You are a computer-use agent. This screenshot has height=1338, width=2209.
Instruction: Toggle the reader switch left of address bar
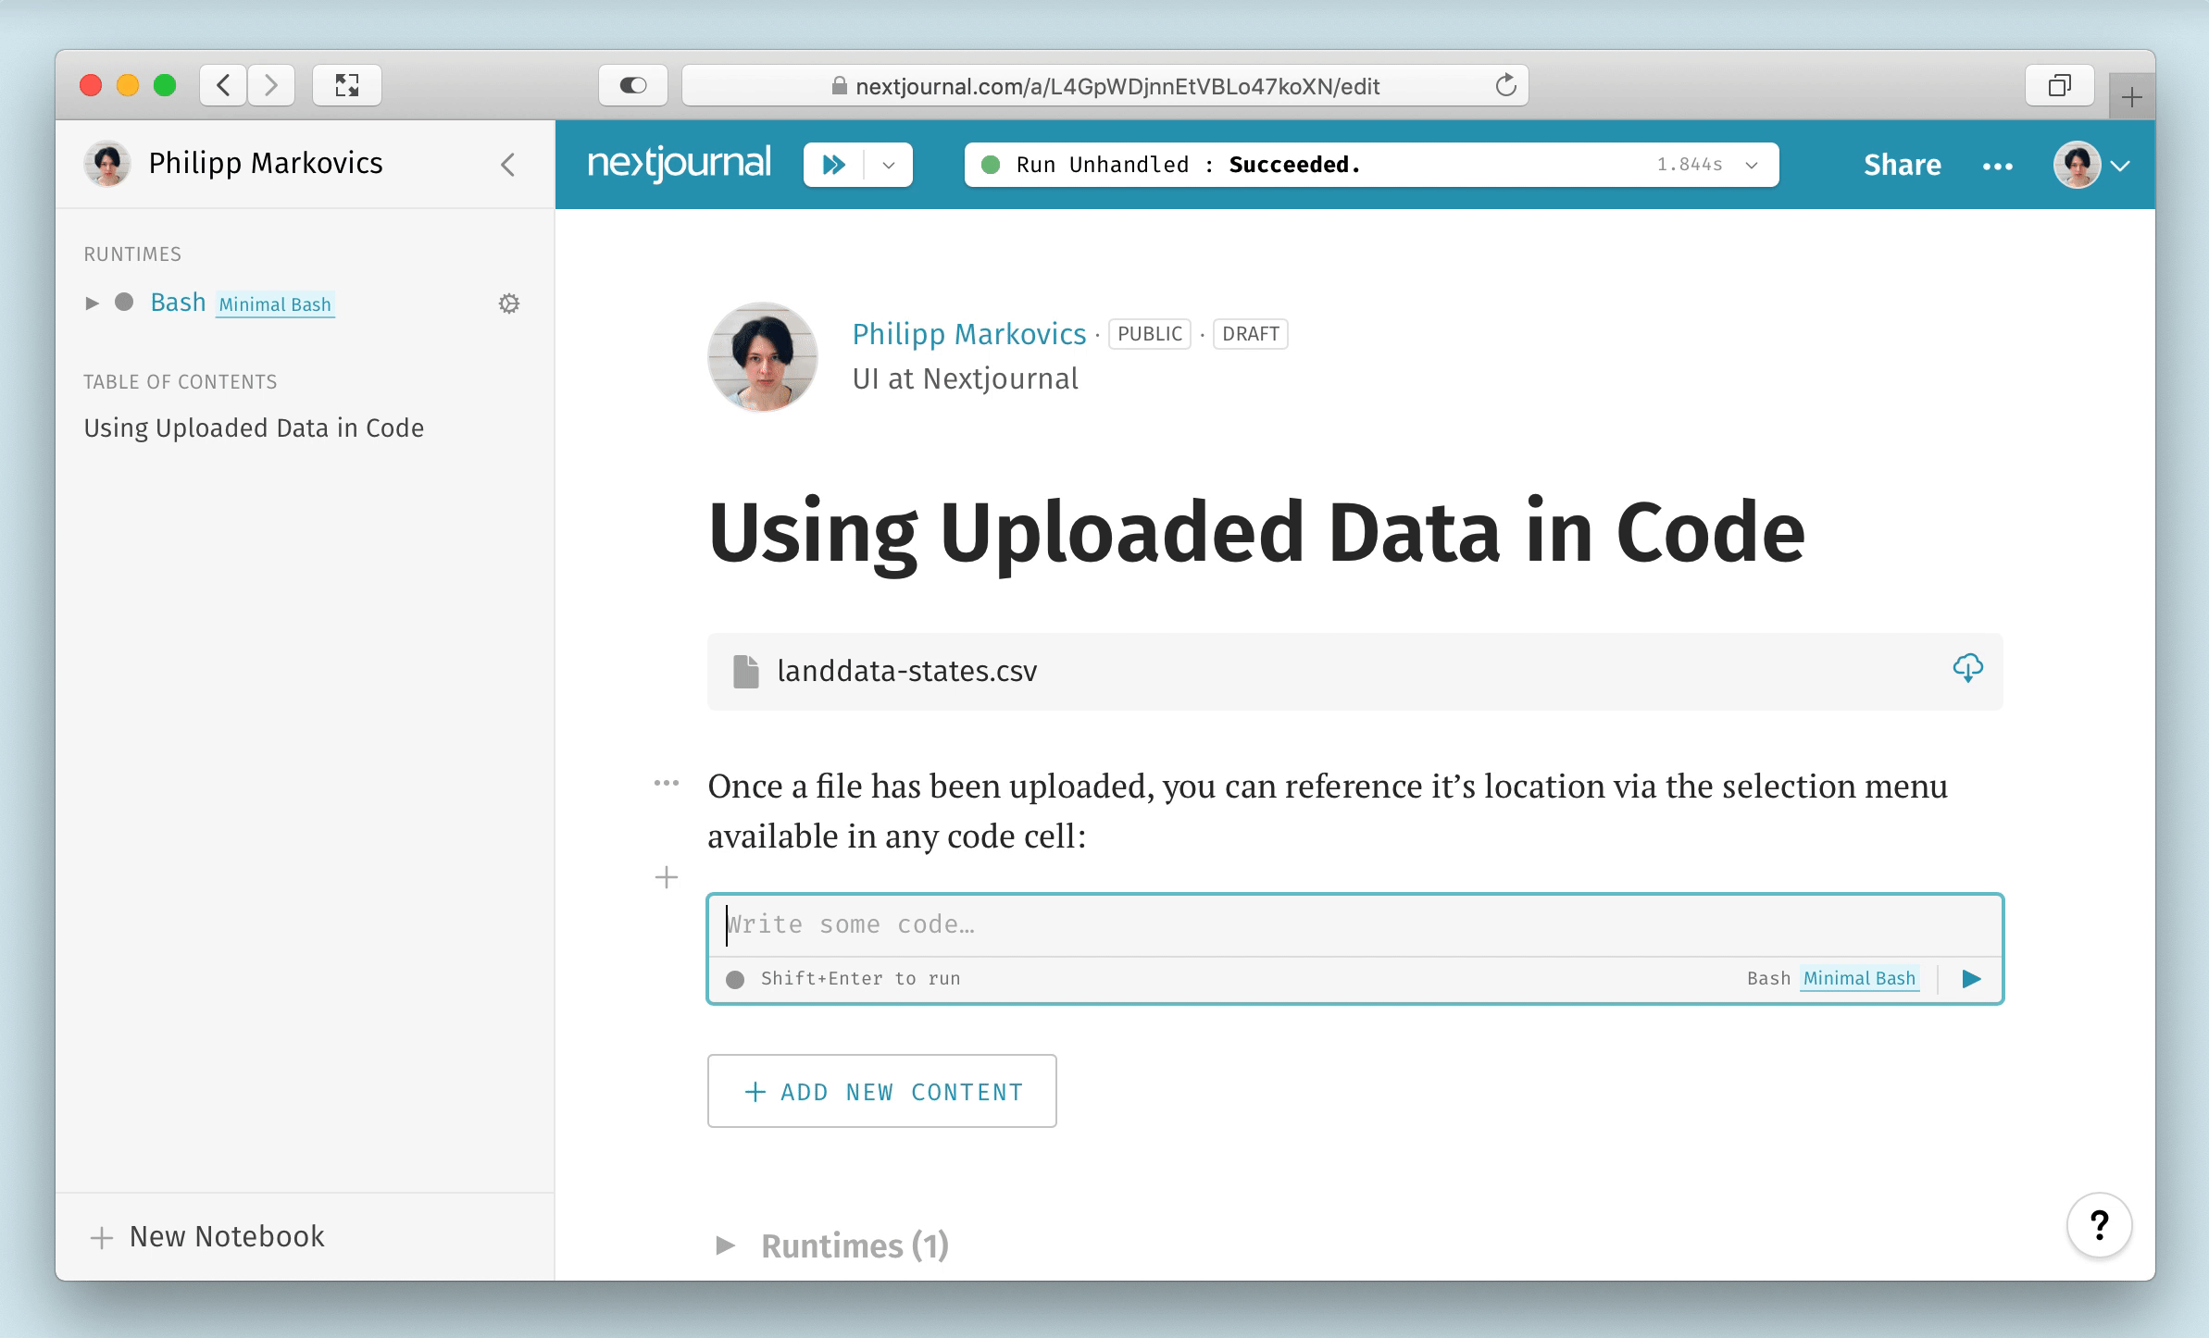633,86
